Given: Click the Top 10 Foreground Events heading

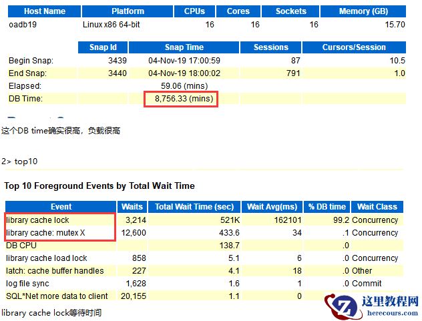Looking at the screenshot, I should point(99,186).
